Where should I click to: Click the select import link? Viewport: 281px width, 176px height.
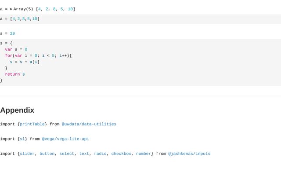(67, 154)
